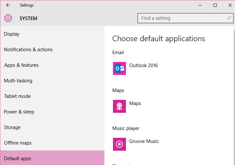Navigate to Power & sleep

[19, 112]
